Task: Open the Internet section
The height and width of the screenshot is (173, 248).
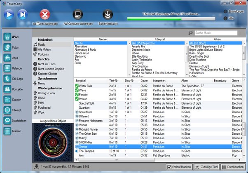Action: click(12, 110)
